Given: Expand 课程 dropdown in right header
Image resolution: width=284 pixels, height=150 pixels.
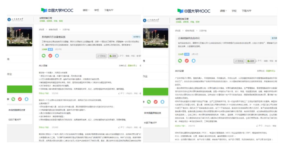Looking at the screenshot, I should coord(223,11).
